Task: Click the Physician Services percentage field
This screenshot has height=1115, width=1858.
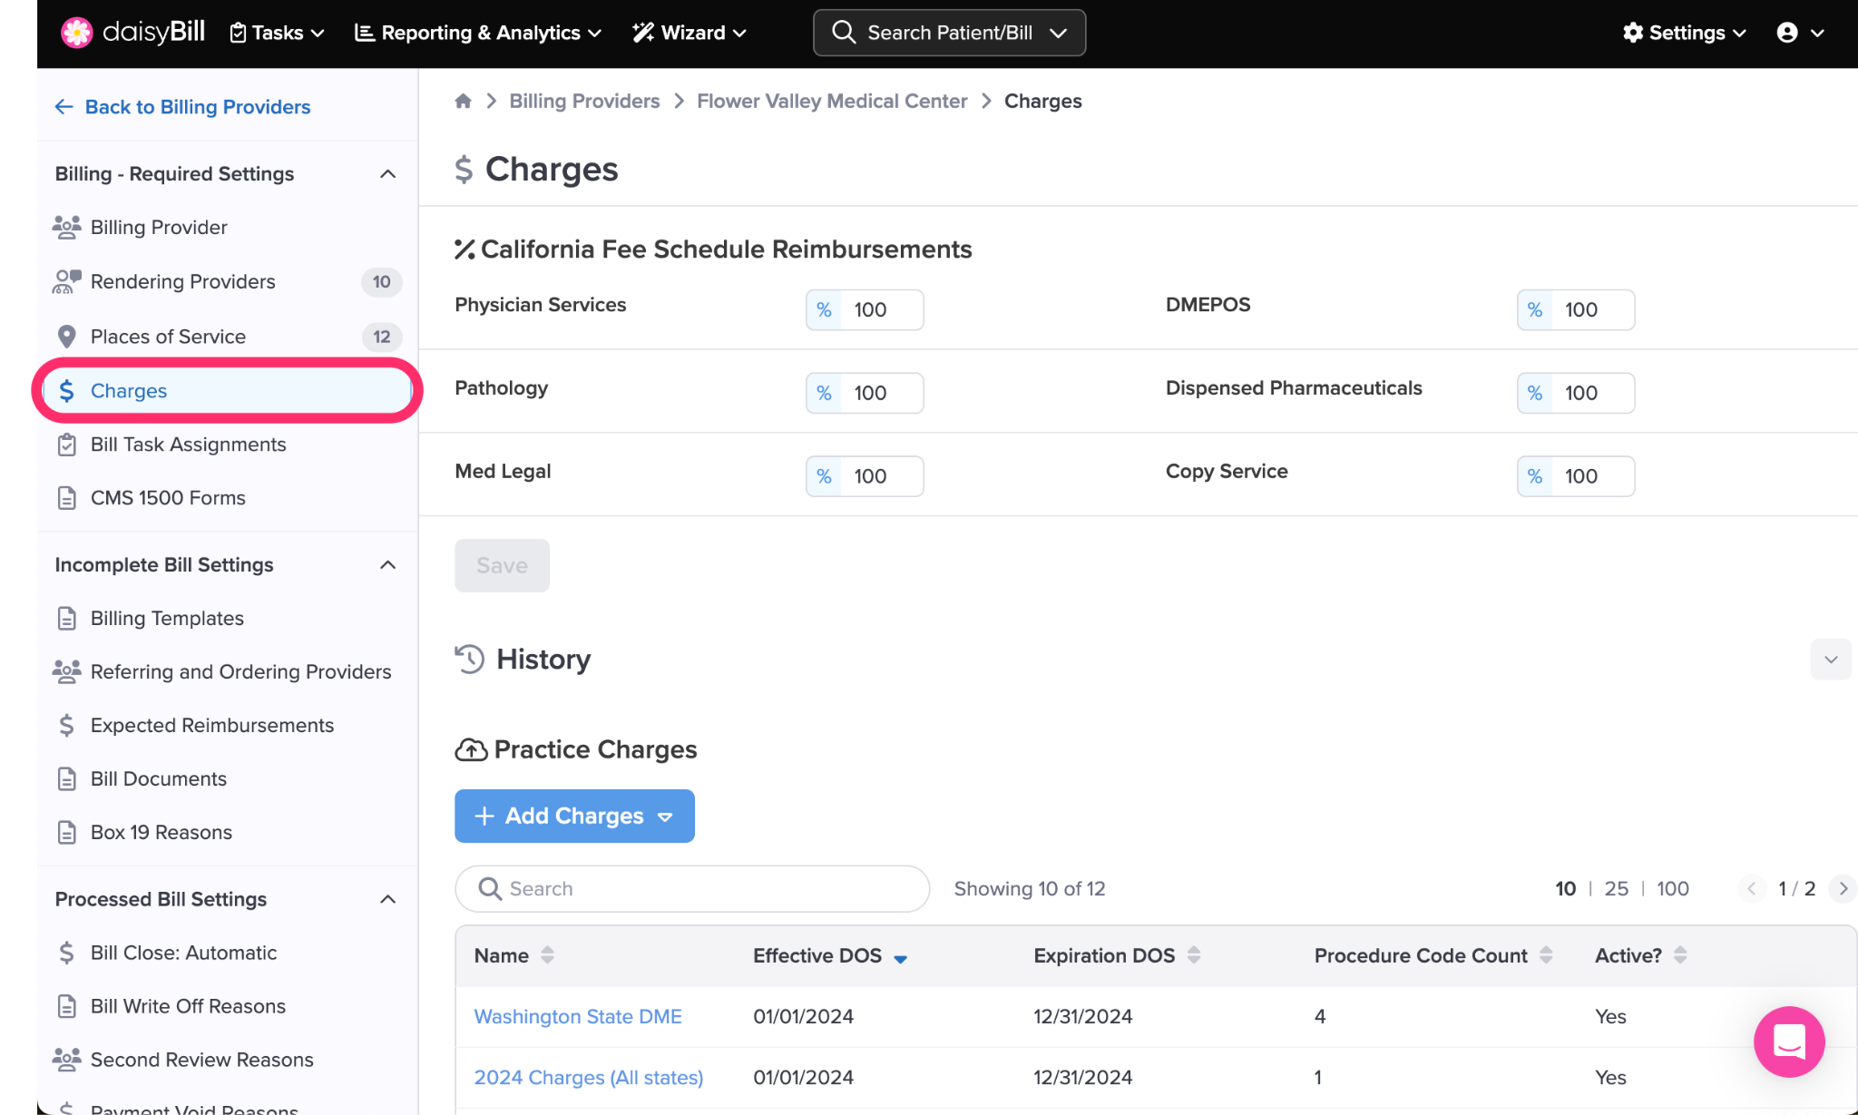Action: (x=880, y=310)
